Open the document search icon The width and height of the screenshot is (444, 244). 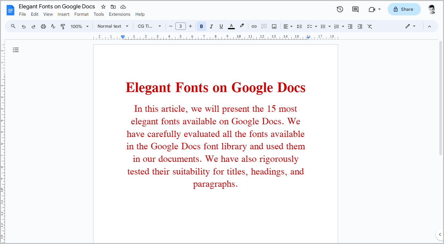pyautogui.click(x=13, y=26)
